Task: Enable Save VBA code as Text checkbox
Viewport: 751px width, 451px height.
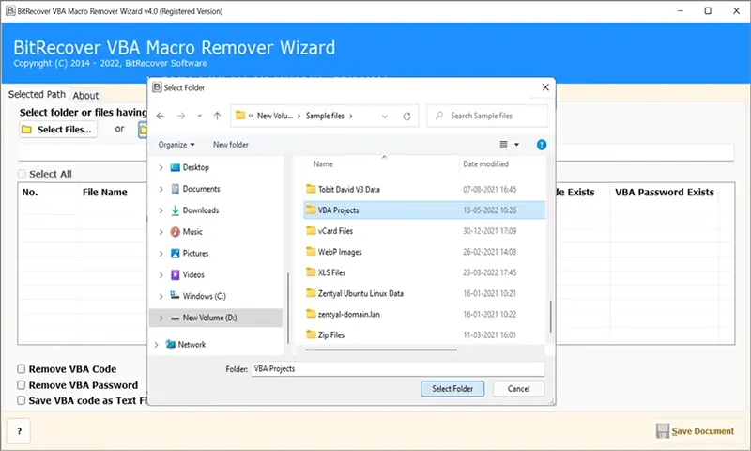Action: [x=21, y=400]
